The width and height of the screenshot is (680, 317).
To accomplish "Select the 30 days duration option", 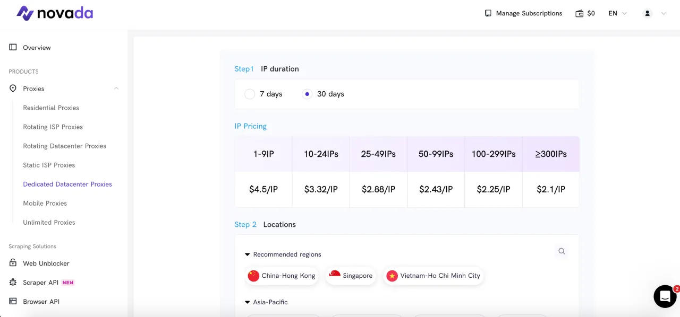I will pos(307,94).
